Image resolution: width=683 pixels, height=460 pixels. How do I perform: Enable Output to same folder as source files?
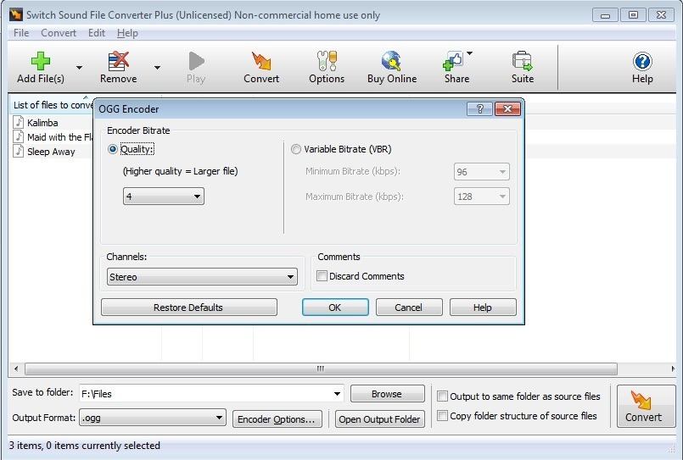click(442, 396)
